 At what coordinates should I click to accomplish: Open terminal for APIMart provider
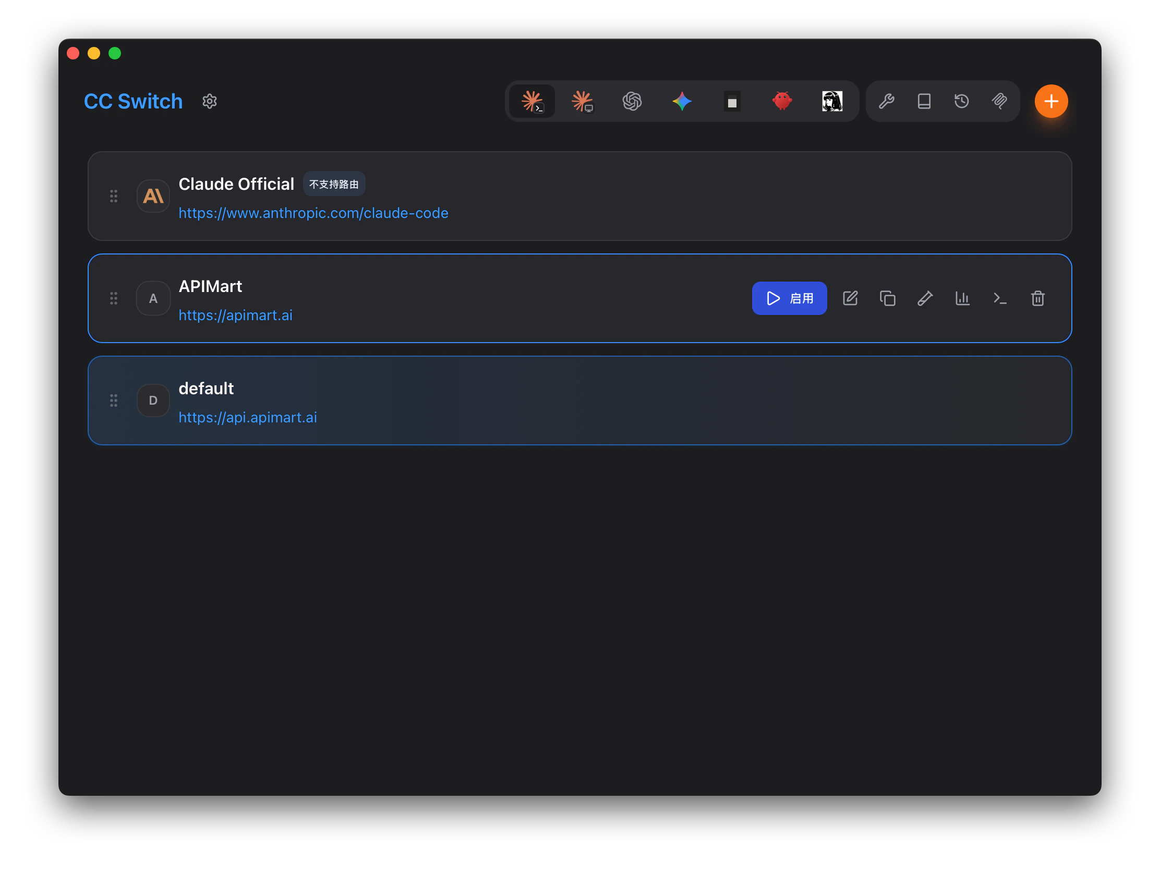click(x=1000, y=298)
